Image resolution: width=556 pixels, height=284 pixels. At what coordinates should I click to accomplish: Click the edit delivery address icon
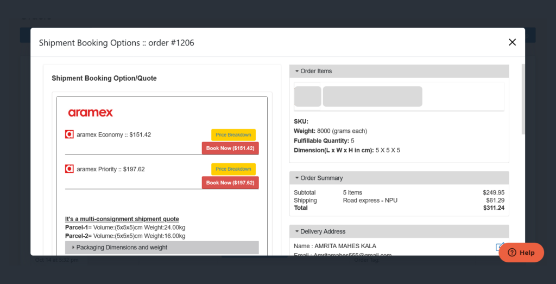point(500,247)
